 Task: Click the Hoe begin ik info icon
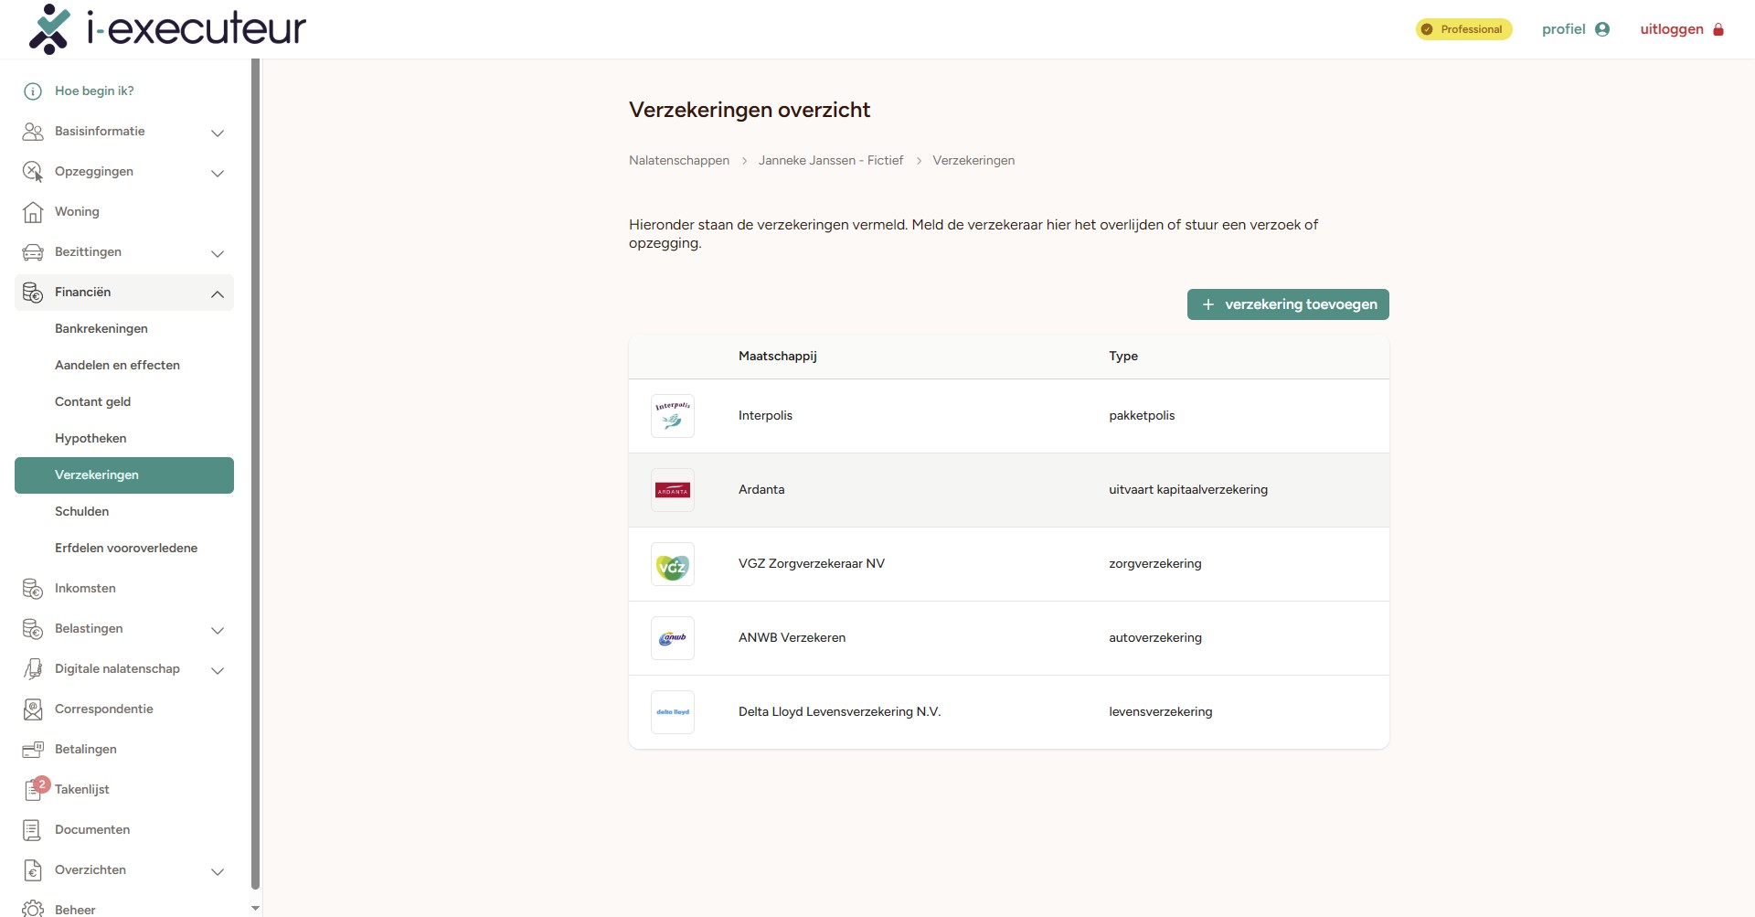coord(33,91)
